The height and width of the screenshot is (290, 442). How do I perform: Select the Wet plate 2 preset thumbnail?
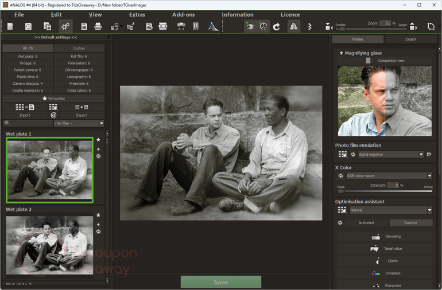[49, 245]
